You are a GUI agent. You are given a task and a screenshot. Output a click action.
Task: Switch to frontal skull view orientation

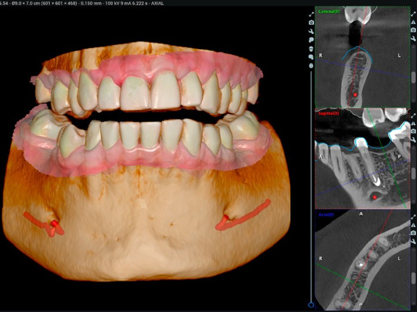pyautogui.click(x=311, y=49)
